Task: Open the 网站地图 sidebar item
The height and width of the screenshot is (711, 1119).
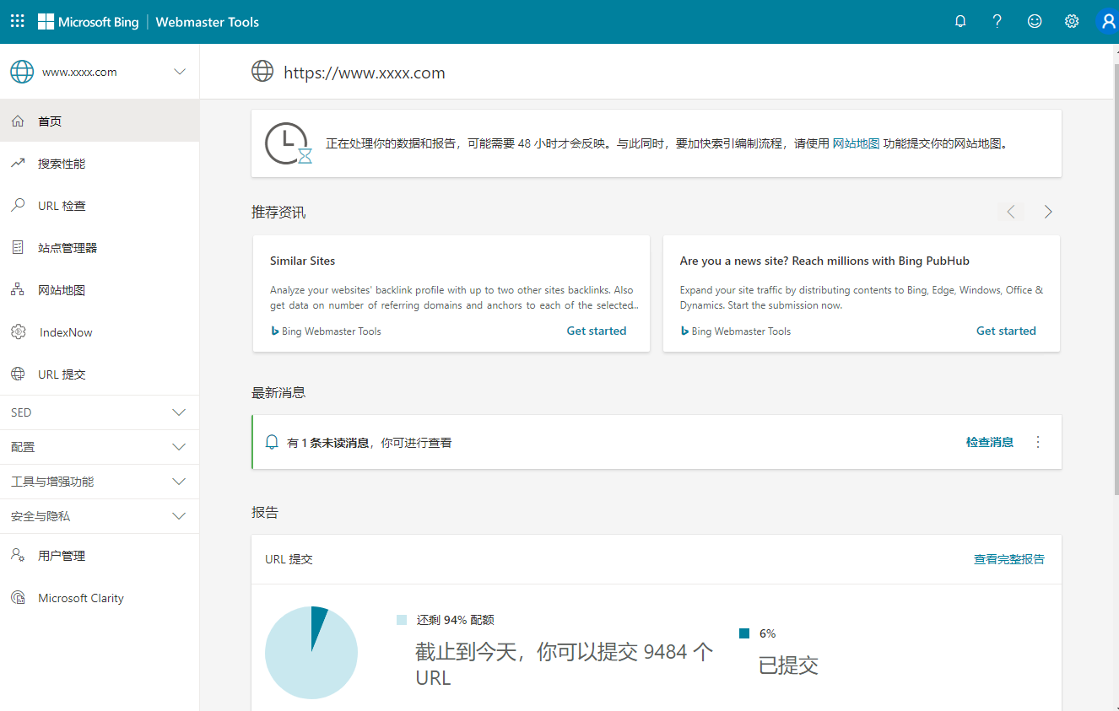Action: click(x=62, y=290)
